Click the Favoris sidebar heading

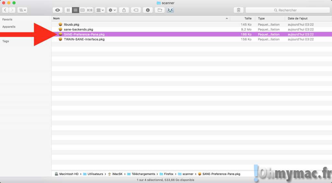tap(7, 19)
